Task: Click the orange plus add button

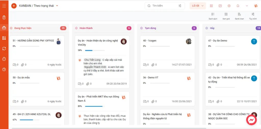Action: coord(14,6)
